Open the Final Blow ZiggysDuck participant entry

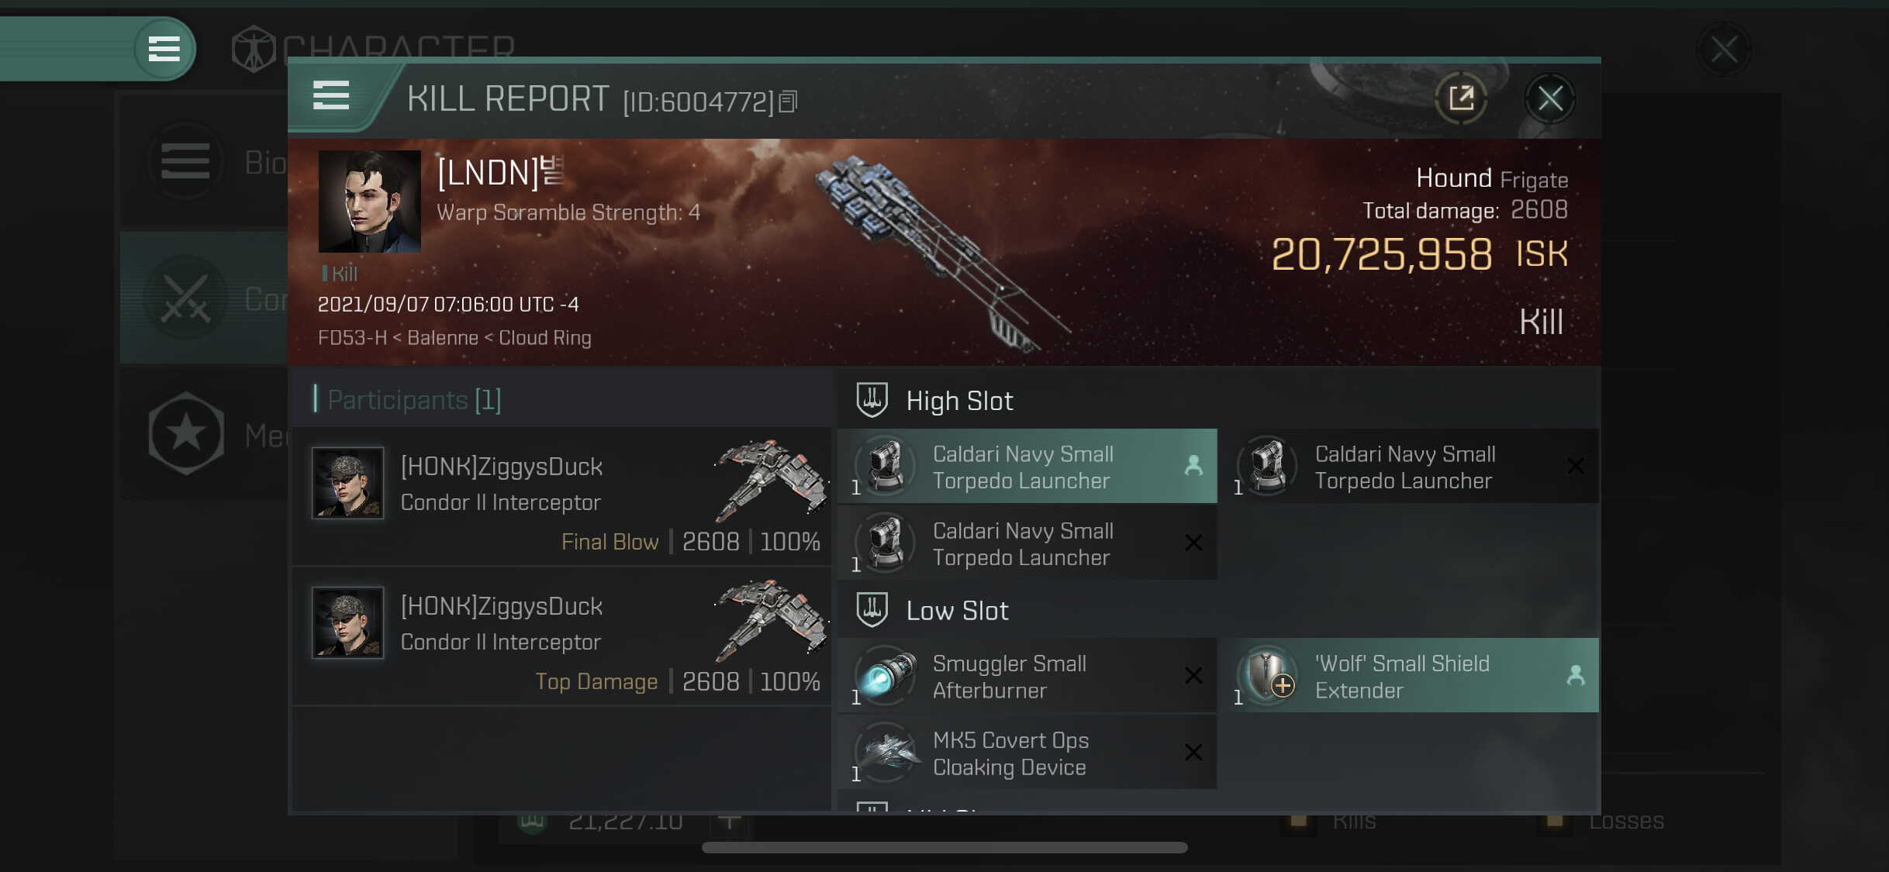click(x=562, y=496)
